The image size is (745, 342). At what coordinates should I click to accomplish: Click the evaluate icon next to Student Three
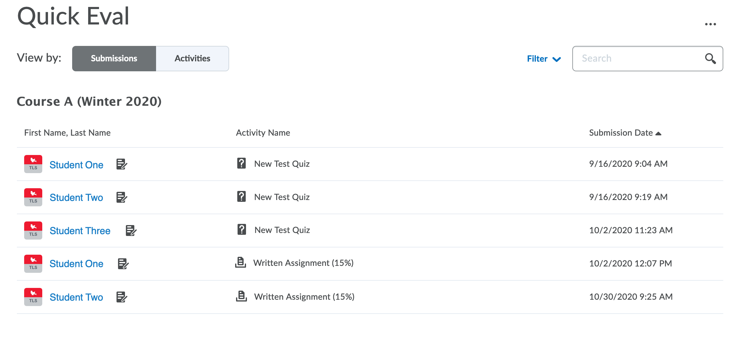point(131,231)
